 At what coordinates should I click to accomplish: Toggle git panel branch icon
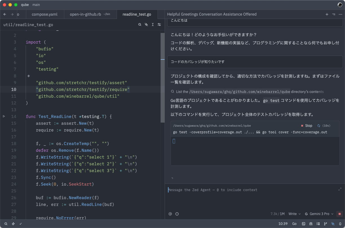pos(326,224)
